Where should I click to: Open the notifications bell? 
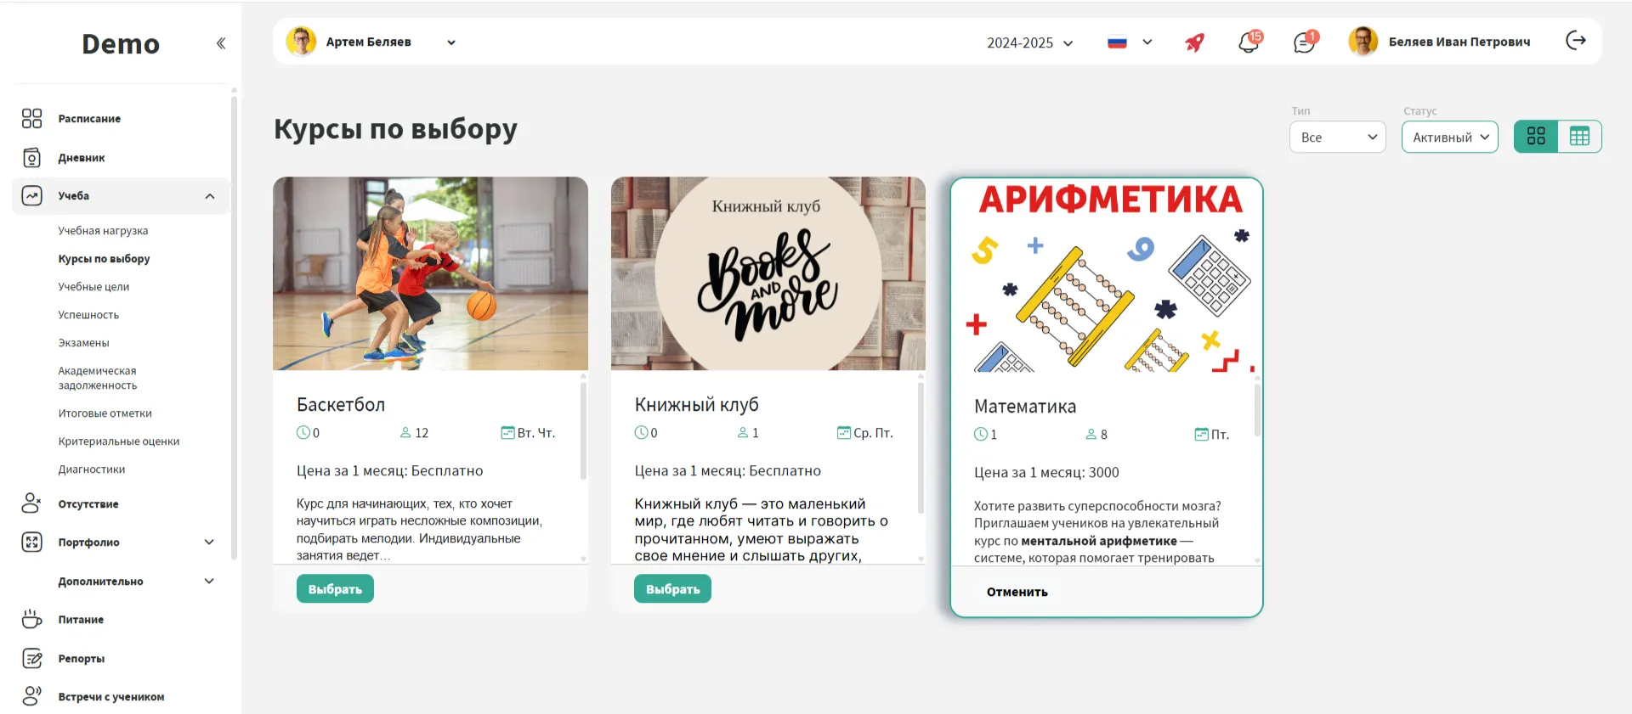click(x=1249, y=42)
